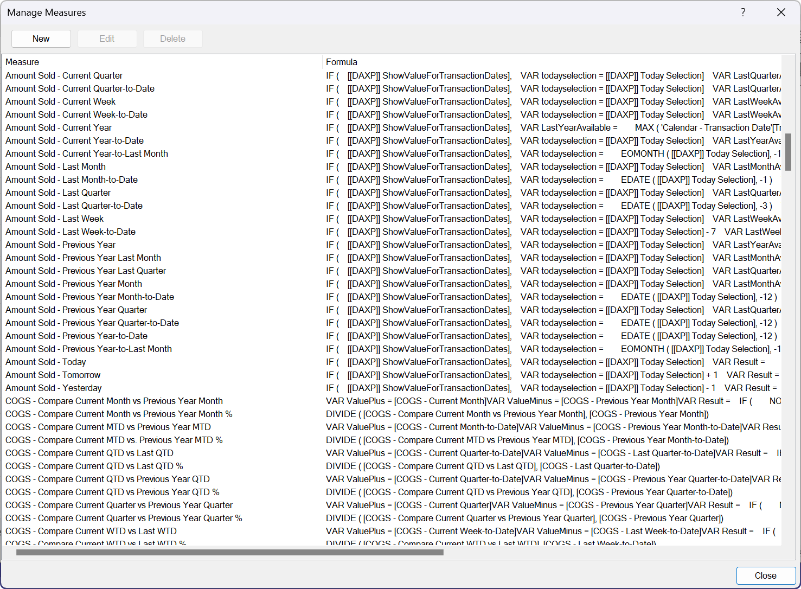The image size is (801, 589).
Task: Open help via the question mark icon
Action: tap(742, 12)
